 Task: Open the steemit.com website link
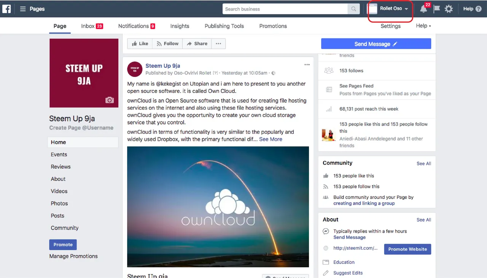click(x=355, y=248)
